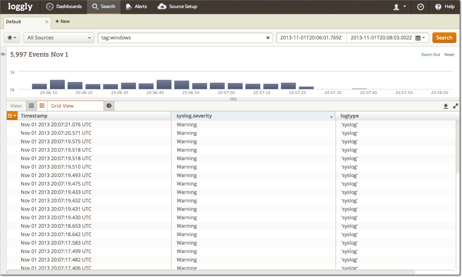Open the clock icon in the top bar
This screenshot has height=277, width=462.
[420, 7]
